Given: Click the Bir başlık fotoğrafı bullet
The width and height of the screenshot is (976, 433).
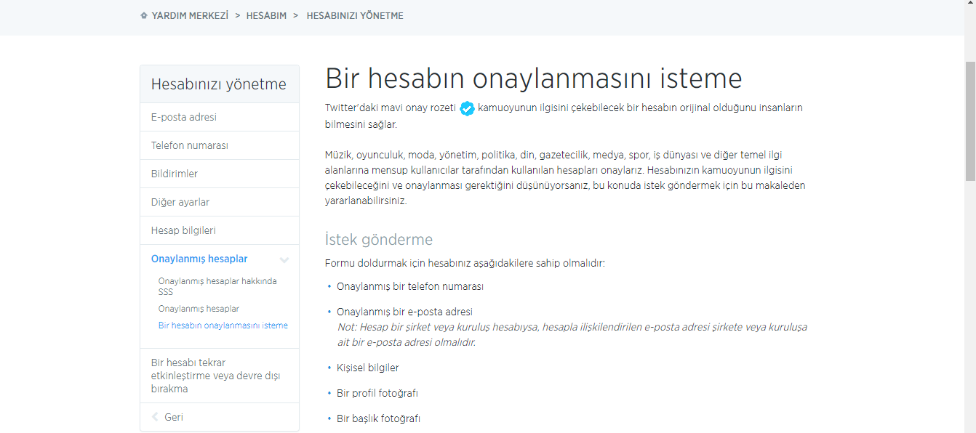Looking at the screenshot, I should [x=378, y=418].
